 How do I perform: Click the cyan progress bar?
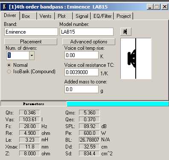[x=118, y=104]
